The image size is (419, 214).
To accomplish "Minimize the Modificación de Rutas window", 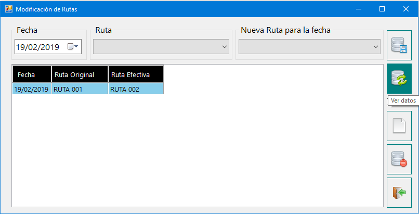I will pyautogui.click(x=359, y=9).
